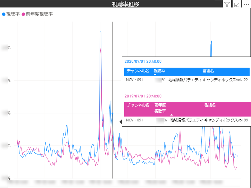
Task: Click NCV・091 in the 2020 table row
Action: [x=134, y=80]
